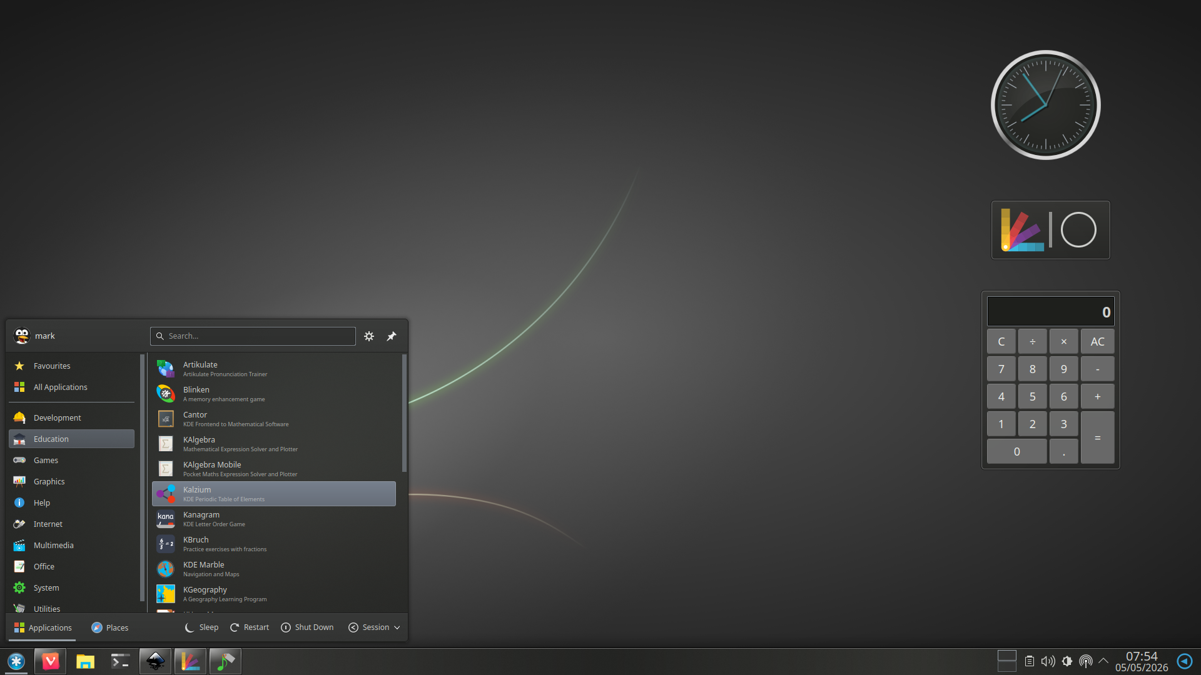Viewport: 1201px width, 675px height.
Task: Open the Games category
Action: click(72, 460)
